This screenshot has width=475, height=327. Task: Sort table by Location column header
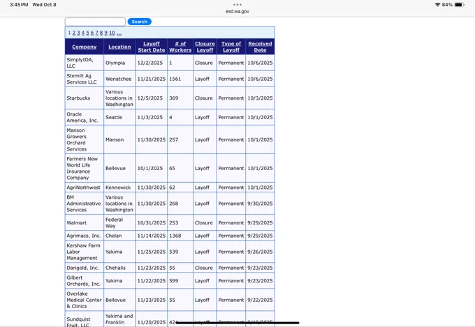(119, 47)
